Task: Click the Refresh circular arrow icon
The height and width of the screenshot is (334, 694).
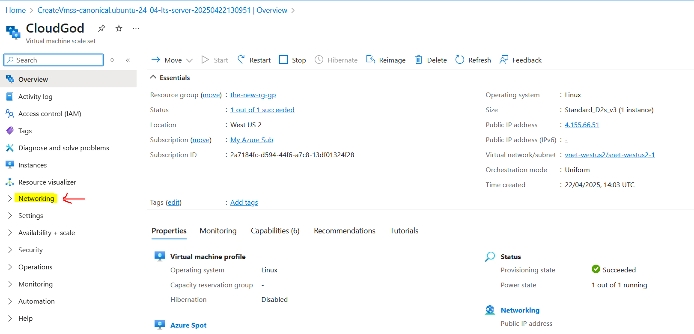Action: point(460,60)
